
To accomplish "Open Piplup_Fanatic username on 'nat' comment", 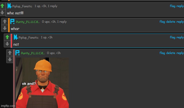I will coord(28,38).
